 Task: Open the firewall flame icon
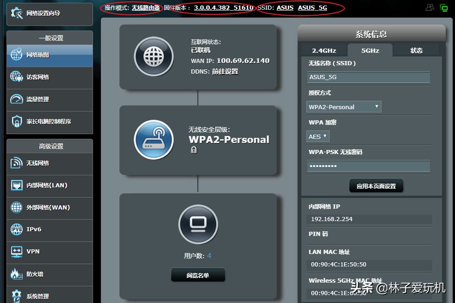pyautogui.click(x=16, y=274)
